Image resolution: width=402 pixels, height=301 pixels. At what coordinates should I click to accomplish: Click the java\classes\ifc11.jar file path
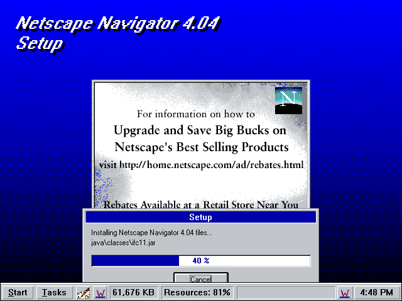point(121,242)
